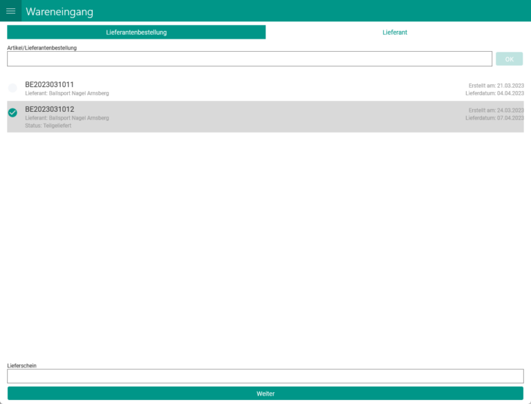The image size is (531, 404).
Task: Switch to the Lieferant tab
Action: [395, 32]
